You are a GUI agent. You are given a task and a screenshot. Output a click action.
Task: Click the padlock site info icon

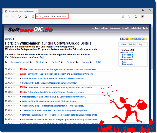pos(33,16)
